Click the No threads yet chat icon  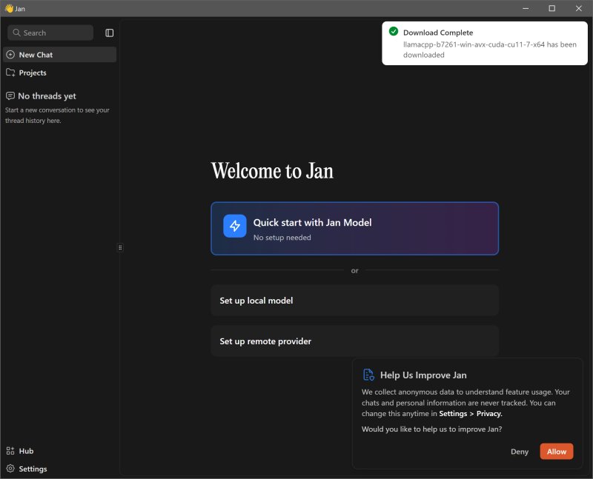(x=10, y=96)
